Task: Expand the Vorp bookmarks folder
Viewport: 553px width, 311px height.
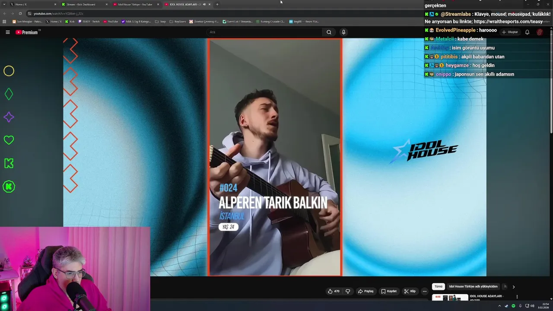Action: (x=160, y=21)
